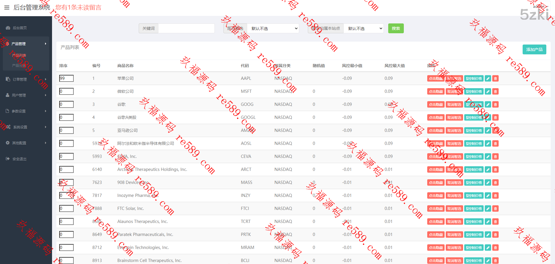Open 产品分类 in the sidebar submenu
The height and width of the screenshot is (264, 555).
coord(19,66)
